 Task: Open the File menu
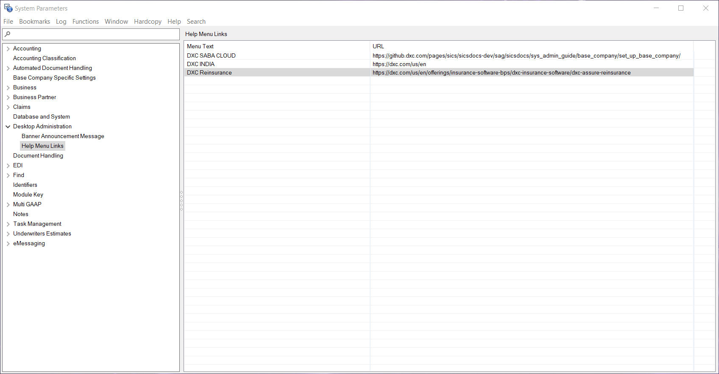pyautogui.click(x=8, y=22)
